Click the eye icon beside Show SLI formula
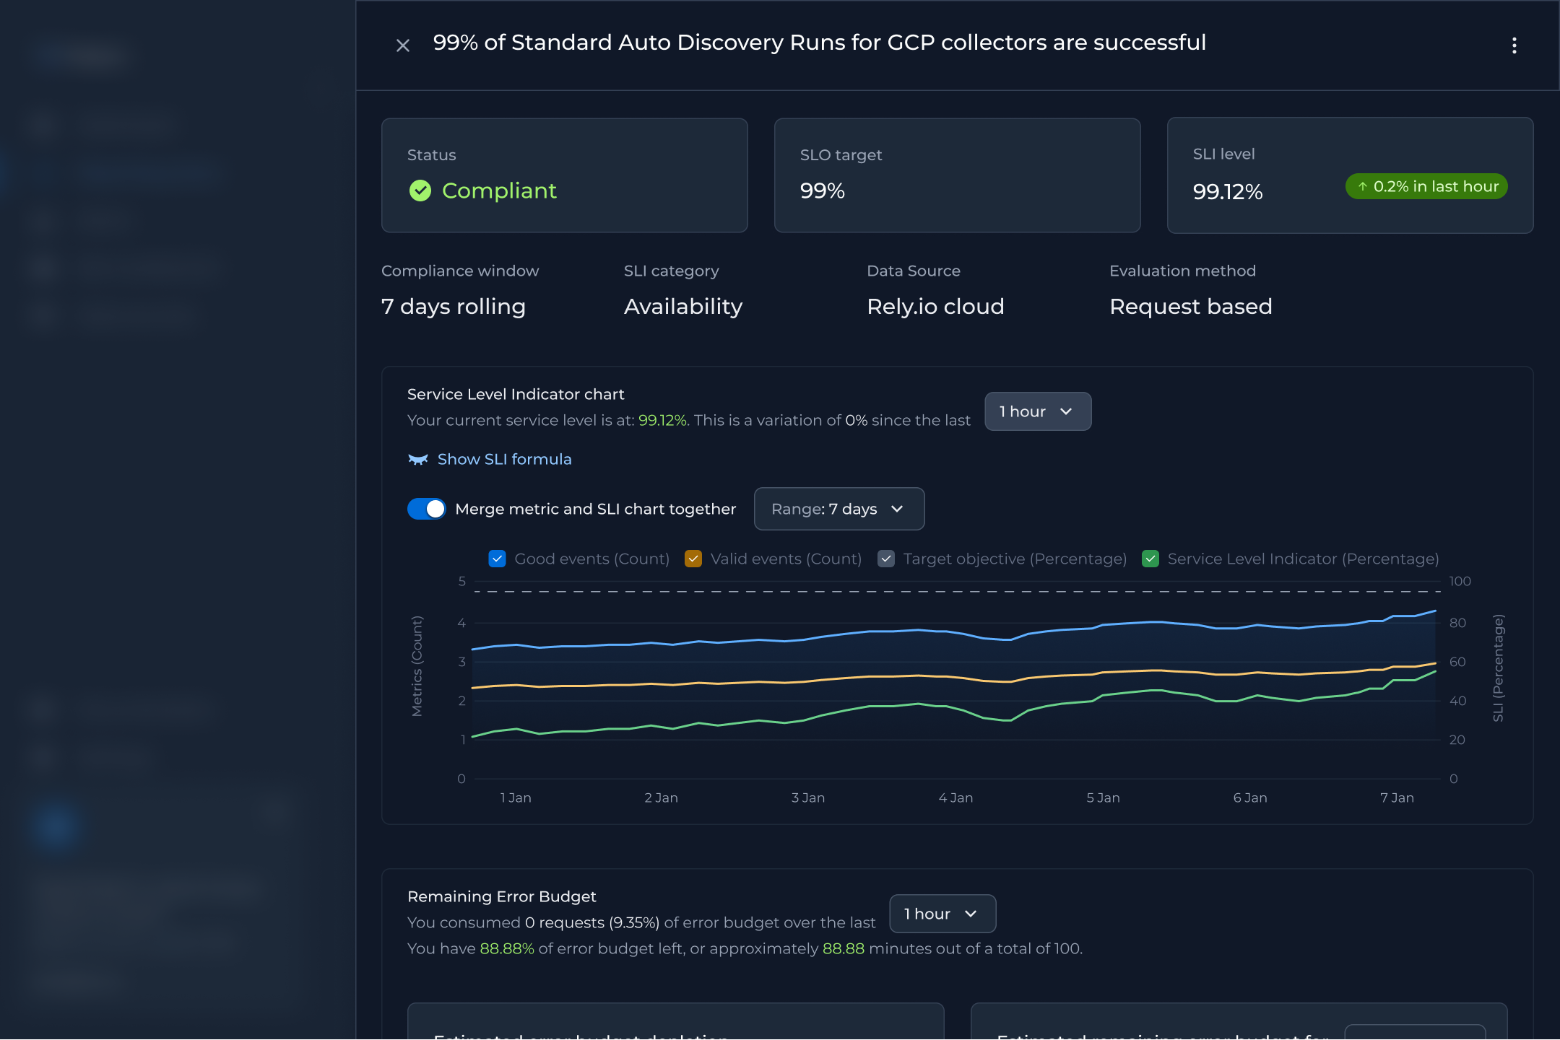The image size is (1560, 1040). 418,460
